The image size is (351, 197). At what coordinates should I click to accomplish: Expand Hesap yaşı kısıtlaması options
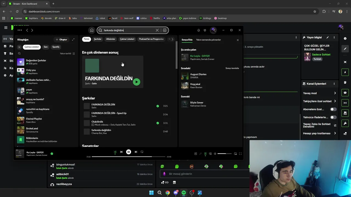335,134
